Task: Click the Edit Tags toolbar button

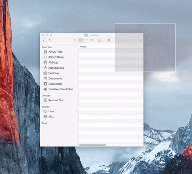Action: [129, 40]
